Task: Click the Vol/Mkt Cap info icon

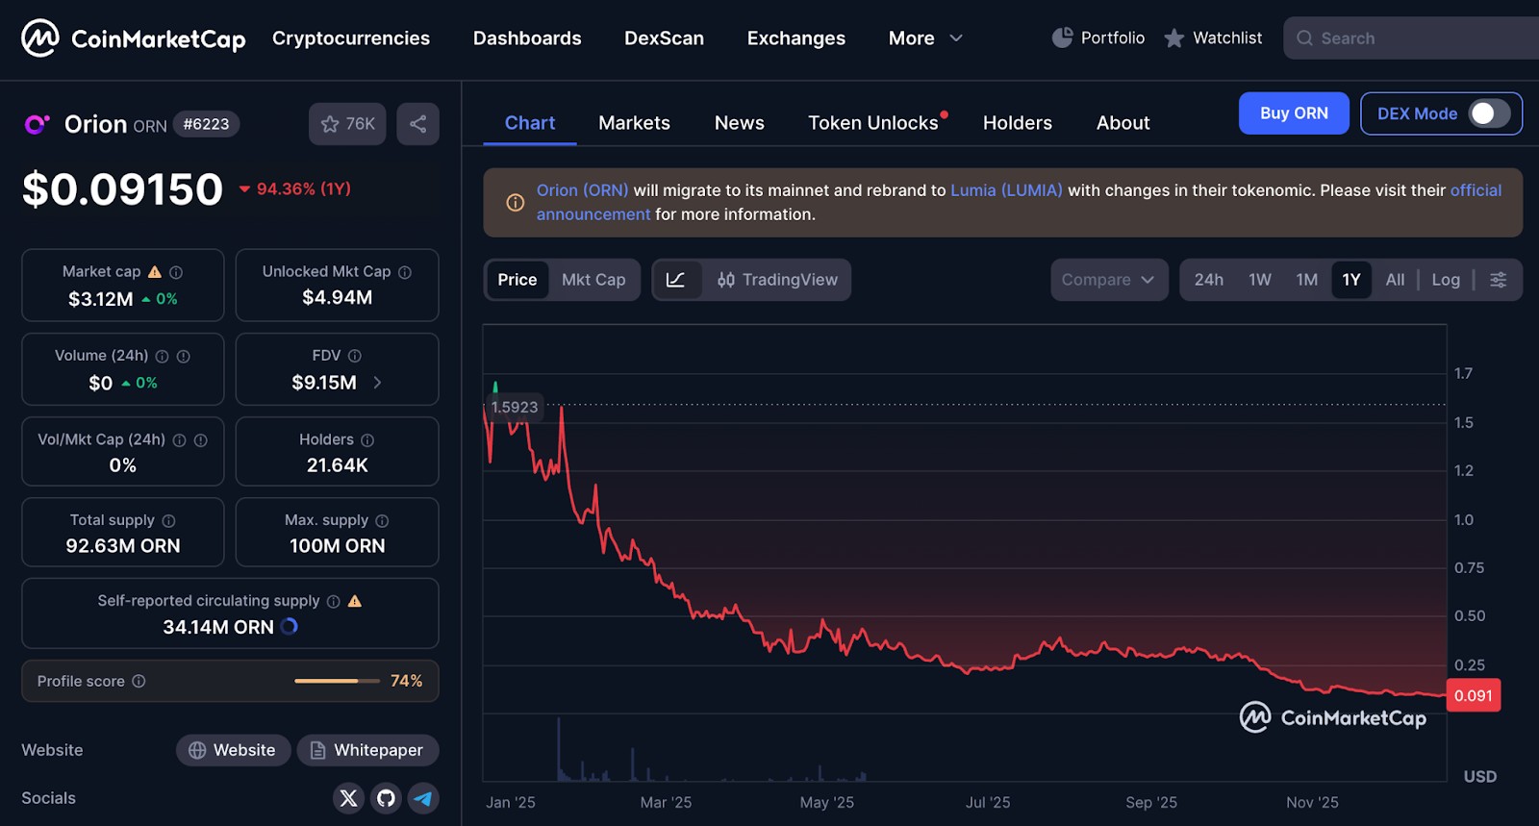Action: point(179,439)
